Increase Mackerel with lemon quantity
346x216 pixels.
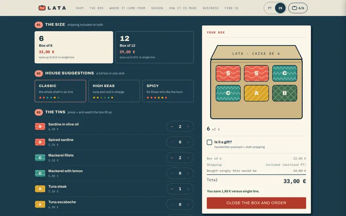[188, 174]
